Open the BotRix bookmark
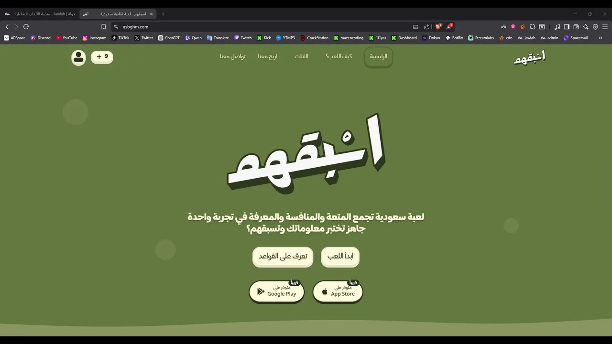The width and height of the screenshot is (612, 344). [454, 38]
